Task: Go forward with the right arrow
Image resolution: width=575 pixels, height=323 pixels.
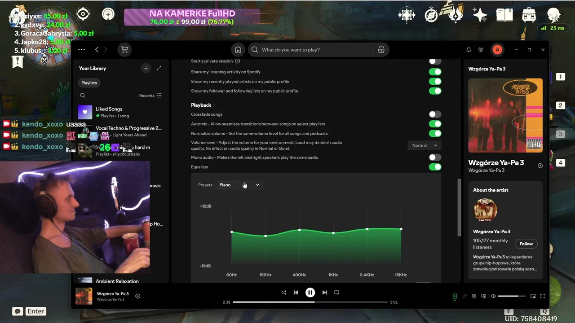Action: click(106, 50)
